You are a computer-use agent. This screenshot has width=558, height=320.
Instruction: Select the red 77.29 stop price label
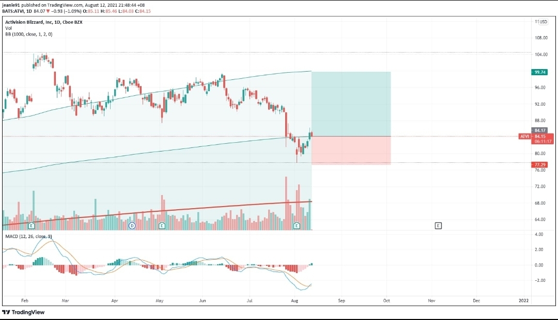click(x=540, y=164)
